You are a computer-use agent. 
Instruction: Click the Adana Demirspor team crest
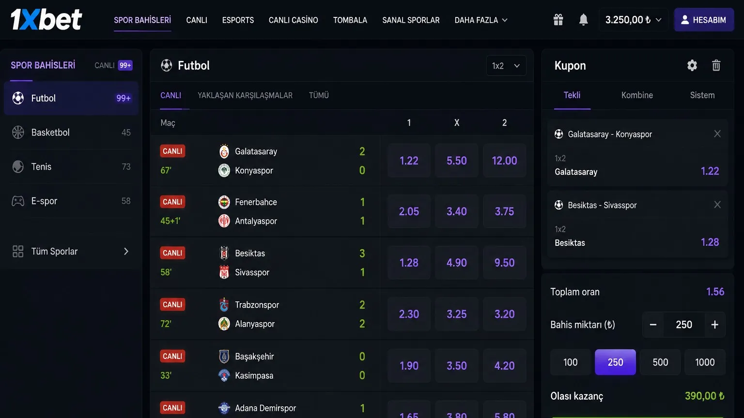[224, 408]
